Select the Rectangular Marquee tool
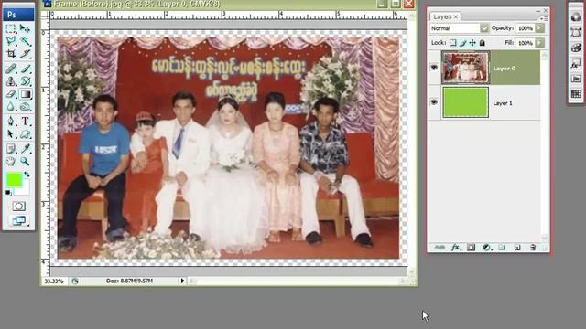 11,28
